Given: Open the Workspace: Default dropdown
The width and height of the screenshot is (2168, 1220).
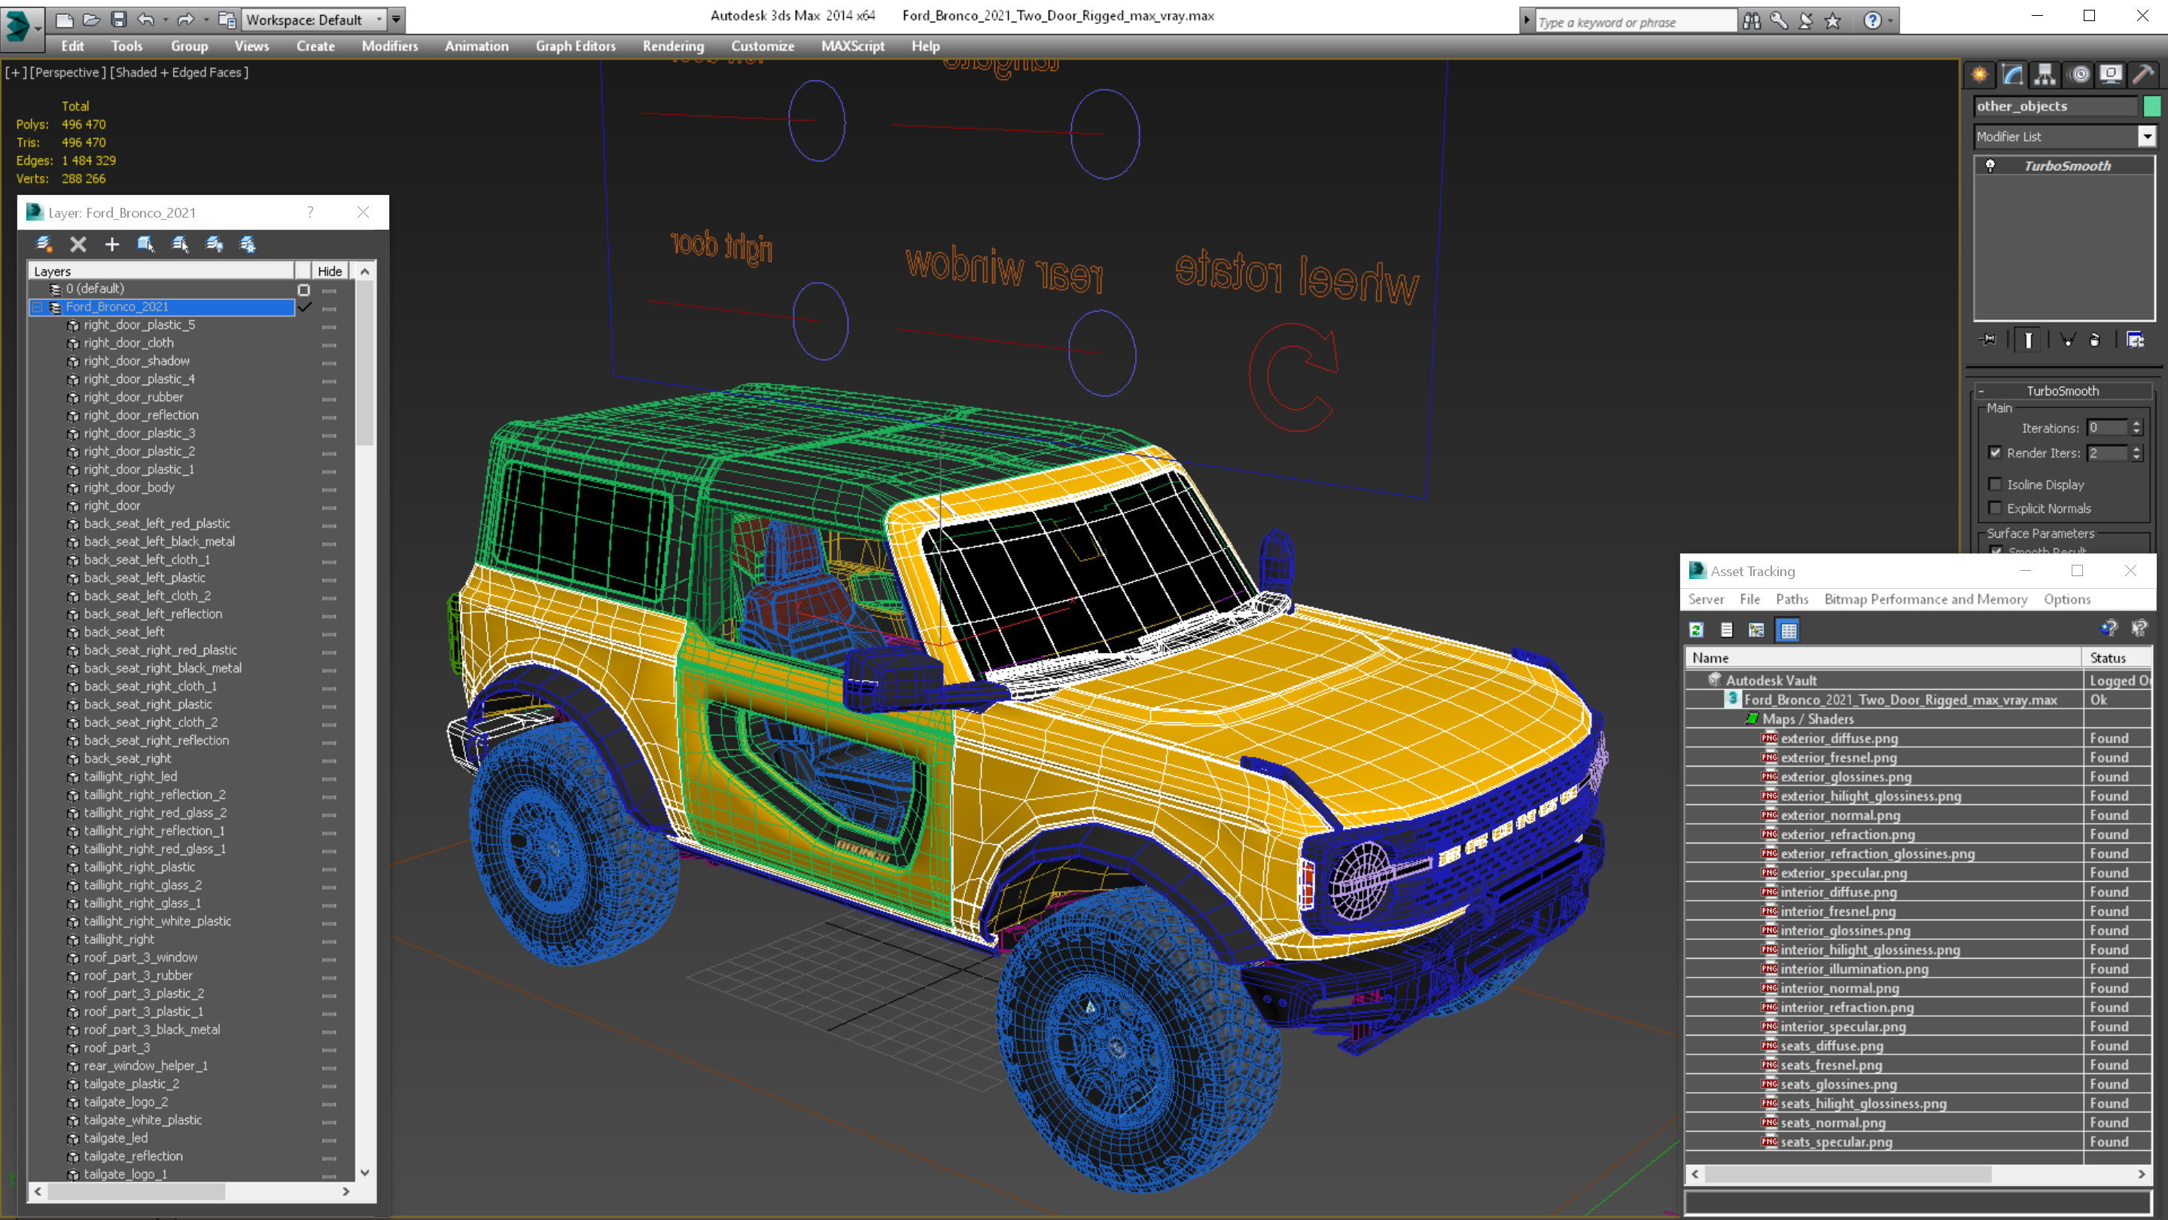Looking at the screenshot, I should click(x=313, y=20).
